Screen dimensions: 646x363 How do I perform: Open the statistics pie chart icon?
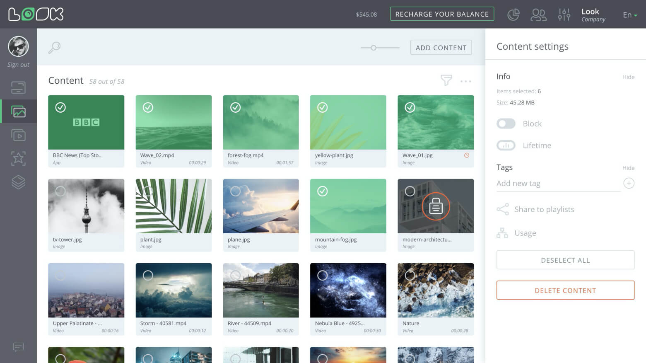[x=513, y=15]
